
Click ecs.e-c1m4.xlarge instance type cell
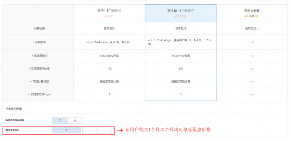[x=109, y=42]
